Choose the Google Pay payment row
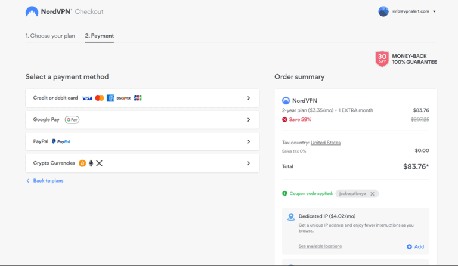The image size is (458, 266). (142, 120)
